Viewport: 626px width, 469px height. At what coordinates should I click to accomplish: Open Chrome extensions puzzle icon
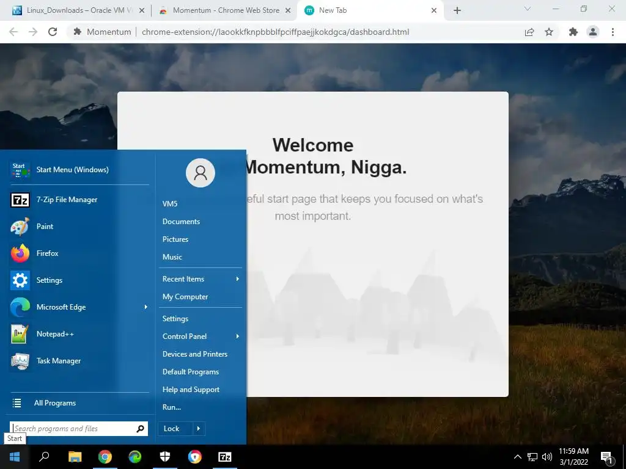tap(573, 32)
